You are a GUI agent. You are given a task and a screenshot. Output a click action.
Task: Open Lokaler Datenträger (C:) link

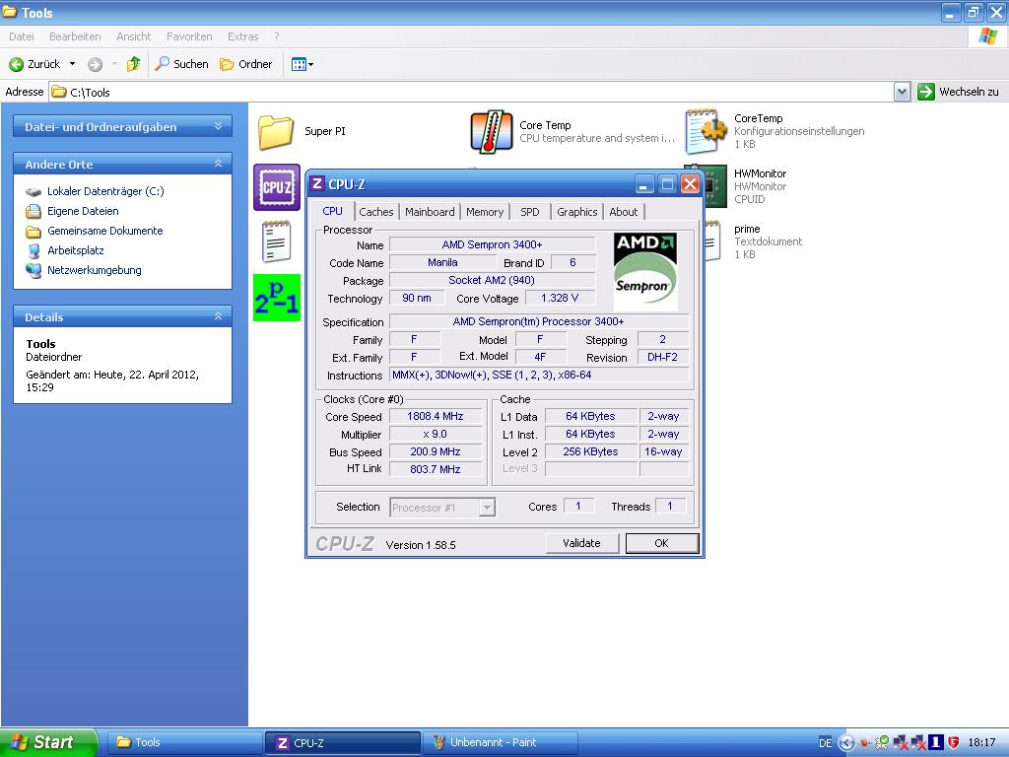pos(105,191)
